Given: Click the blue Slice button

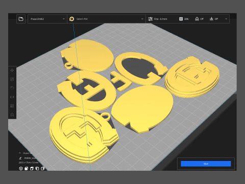Looking at the screenshot, I should (206, 164).
